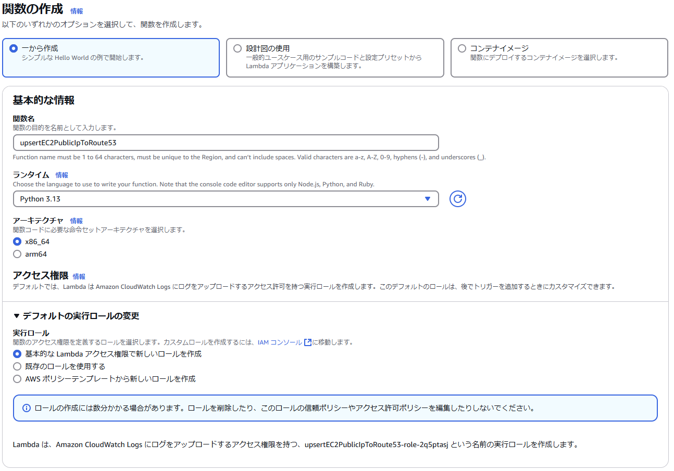Open 情報 link next to アクセス権限
Viewport: 674px width, 471px height.
[79, 277]
